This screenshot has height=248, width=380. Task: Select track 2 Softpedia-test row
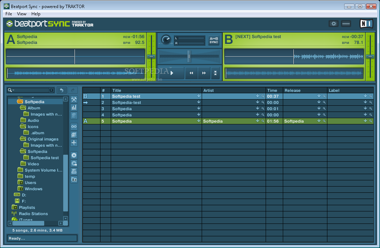[228, 102]
